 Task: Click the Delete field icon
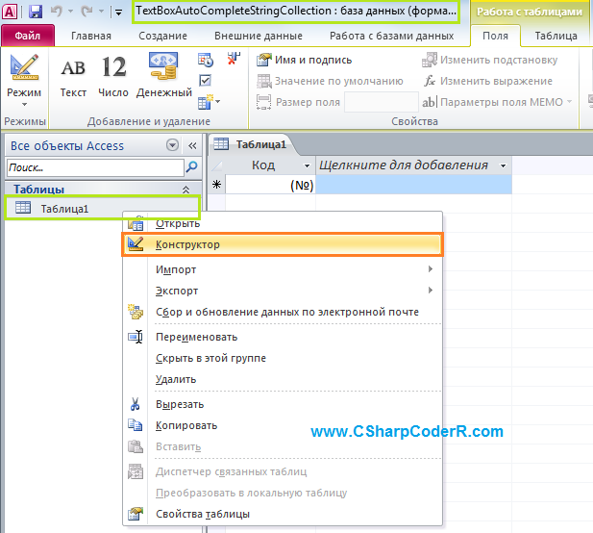(x=234, y=59)
